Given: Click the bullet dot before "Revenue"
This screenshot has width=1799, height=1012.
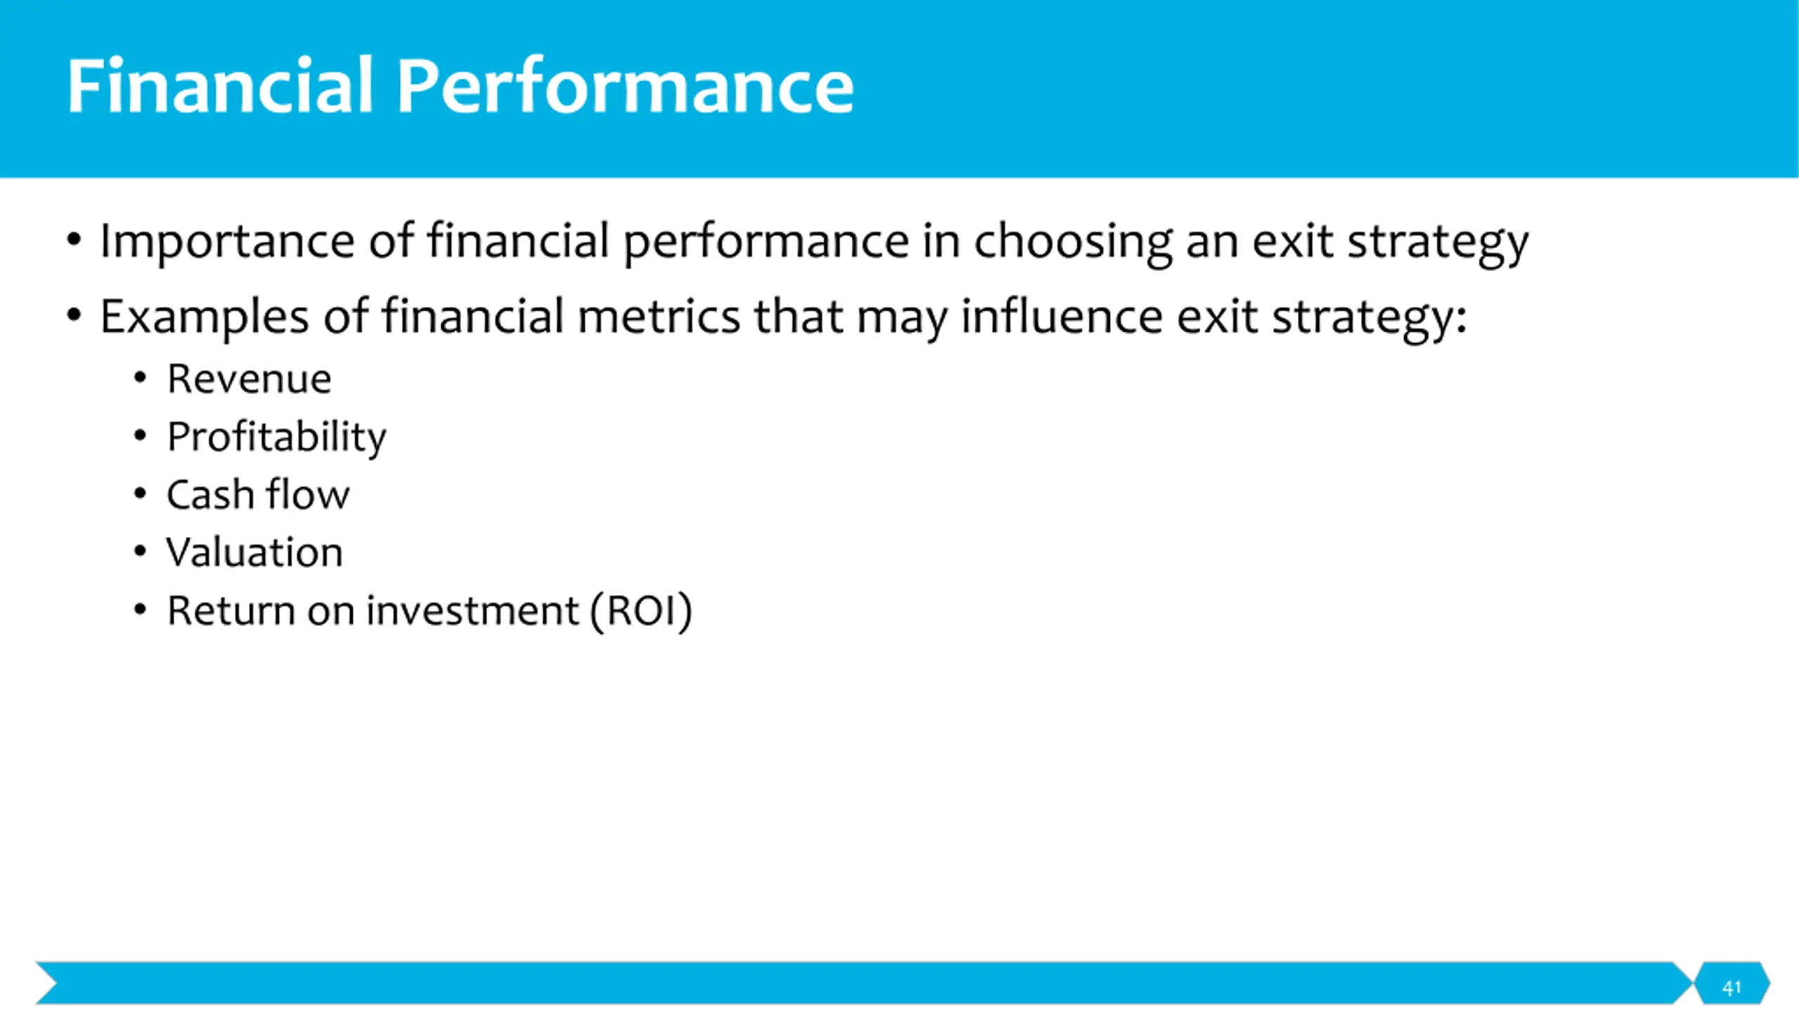Looking at the screenshot, I should (141, 378).
